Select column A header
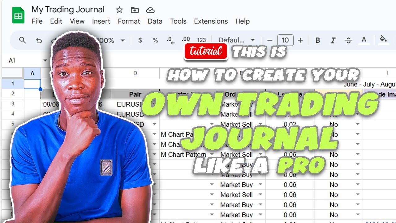The image size is (396, 223). click(x=32, y=73)
